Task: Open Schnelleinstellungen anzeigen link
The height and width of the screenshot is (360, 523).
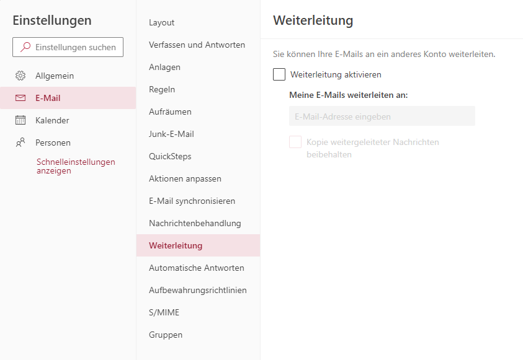Action: point(76,166)
